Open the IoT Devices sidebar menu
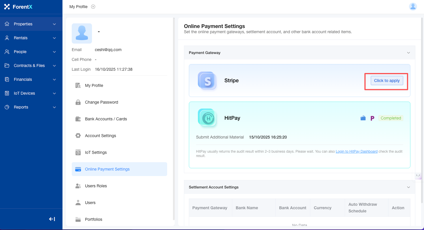Screen dimensions: 424x230 tap(31, 93)
